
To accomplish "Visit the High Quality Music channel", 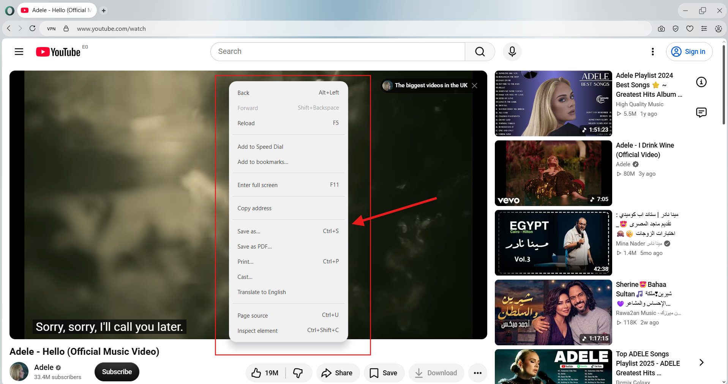I will point(640,104).
